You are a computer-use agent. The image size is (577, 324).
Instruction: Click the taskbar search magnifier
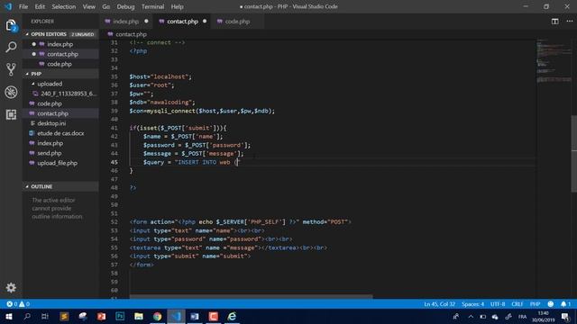pyautogui.click(x=27, y=316)
